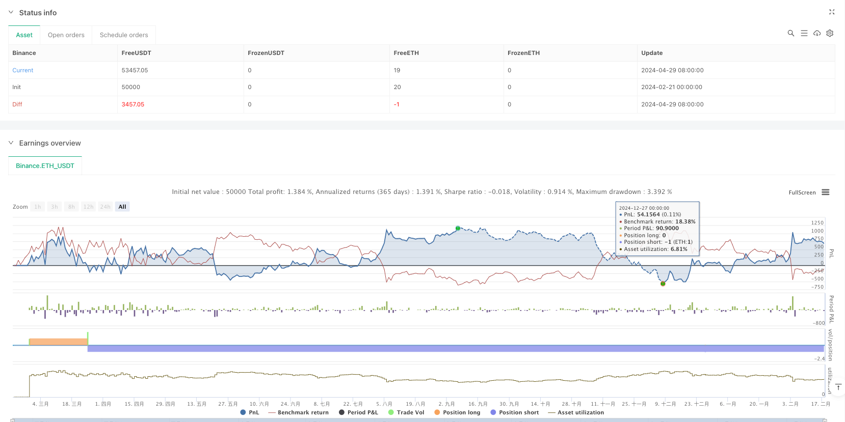
Task: Click the collapse-arrows icon at top right
Action: click(832, 12)
